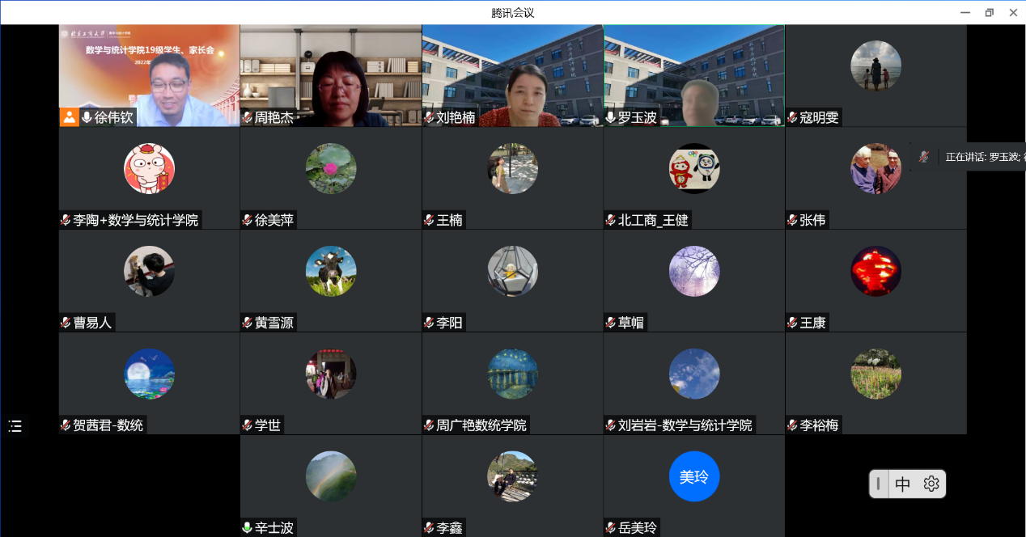Open the list menu icon at left edge
This screenshot has width=1026, height=537.
(x=15, y=426)
